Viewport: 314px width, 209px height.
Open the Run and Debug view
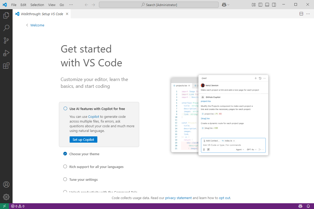(6, 53)
